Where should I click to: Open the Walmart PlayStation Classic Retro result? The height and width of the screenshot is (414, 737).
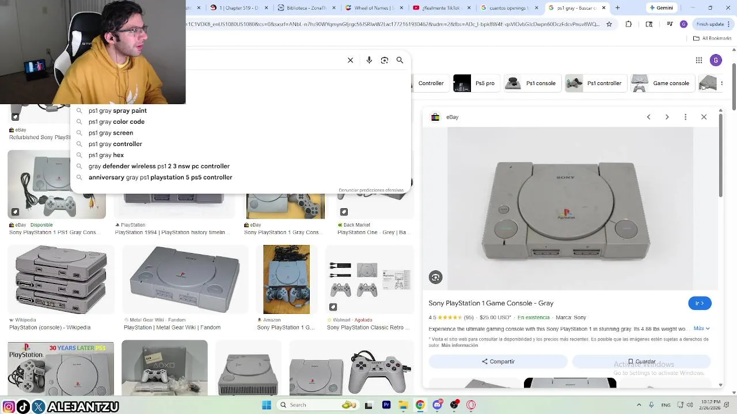(x=369, y=279)
